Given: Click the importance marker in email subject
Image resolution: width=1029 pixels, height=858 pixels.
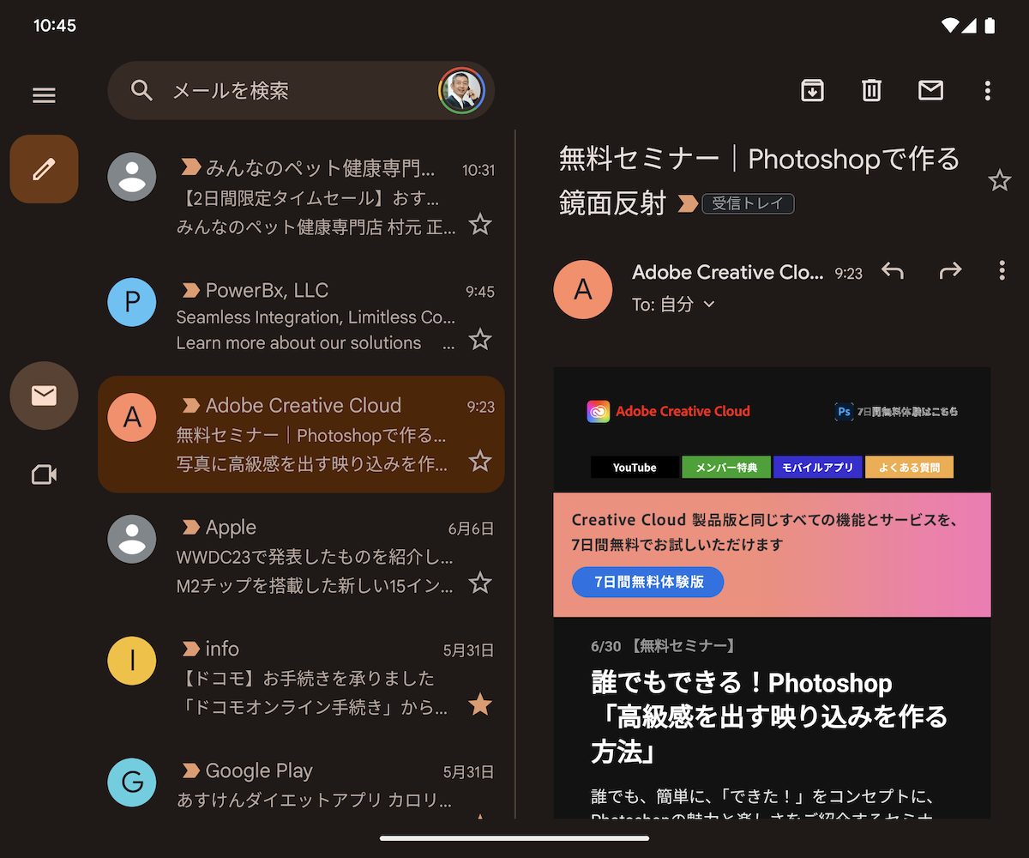Looking at the screenshot, I should 687,203.
